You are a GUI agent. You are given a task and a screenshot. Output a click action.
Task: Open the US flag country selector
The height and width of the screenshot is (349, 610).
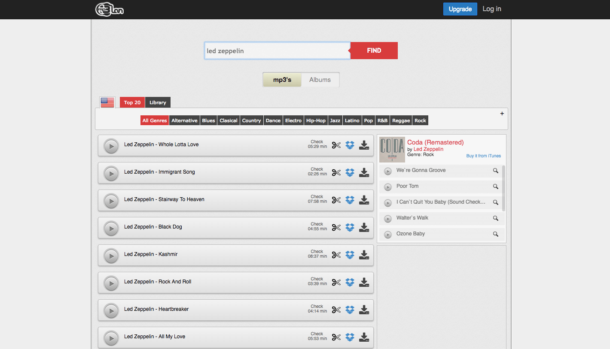click(x=107, y=102)
